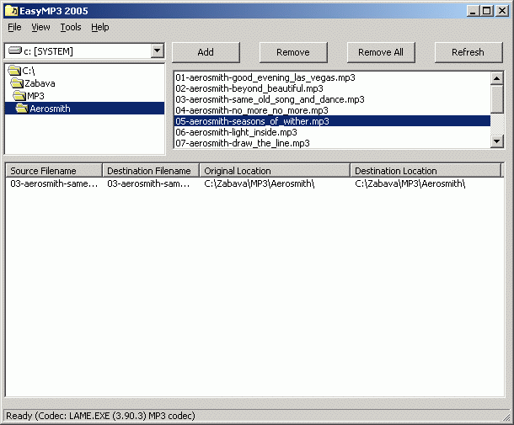Click the Add button
514x425 pixels.
pyautogui.click(x=206, y=52)
